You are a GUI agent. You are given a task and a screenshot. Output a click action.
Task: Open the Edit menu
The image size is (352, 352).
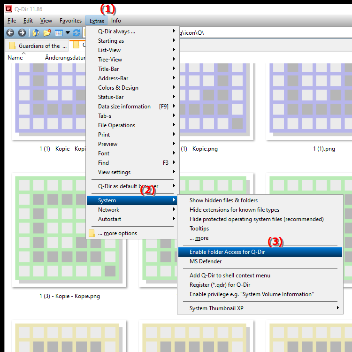coord(28,21)
